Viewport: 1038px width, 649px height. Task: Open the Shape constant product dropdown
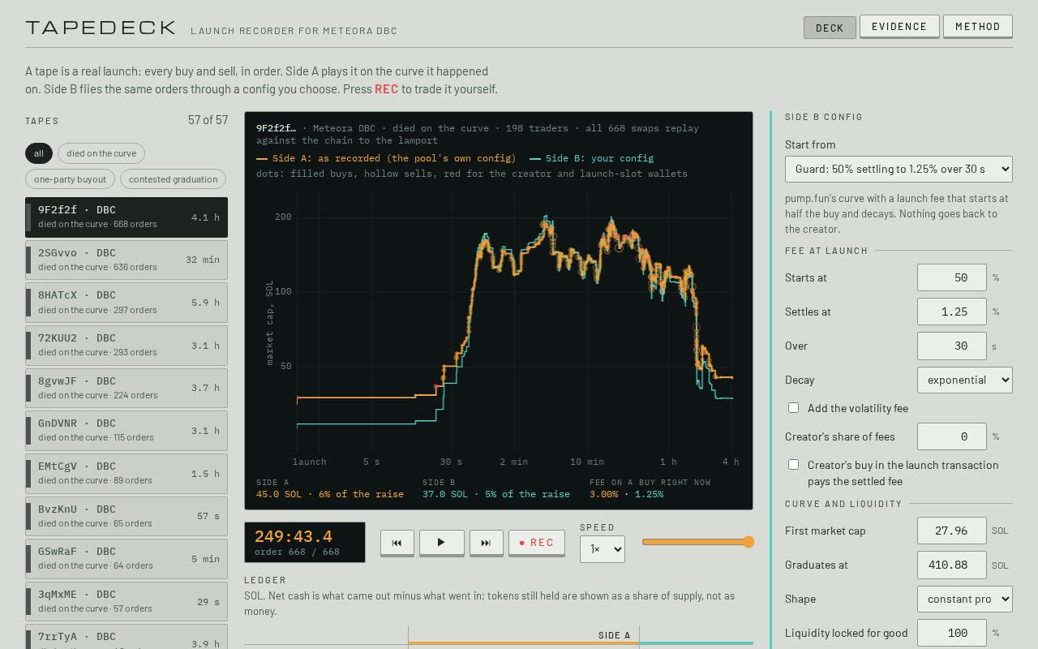point(965,599)
